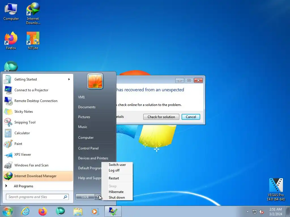Screen dimensions: 290x217
Task: Open Firefox from the taskbar
Action: click(43, 211)
